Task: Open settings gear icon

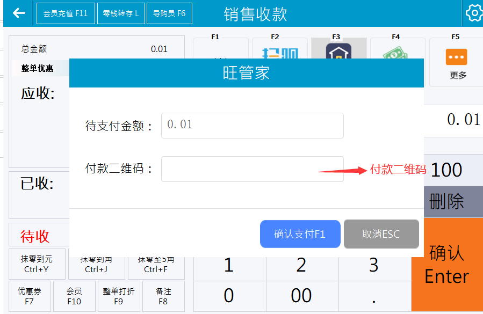Action: (x=474, y=13)
